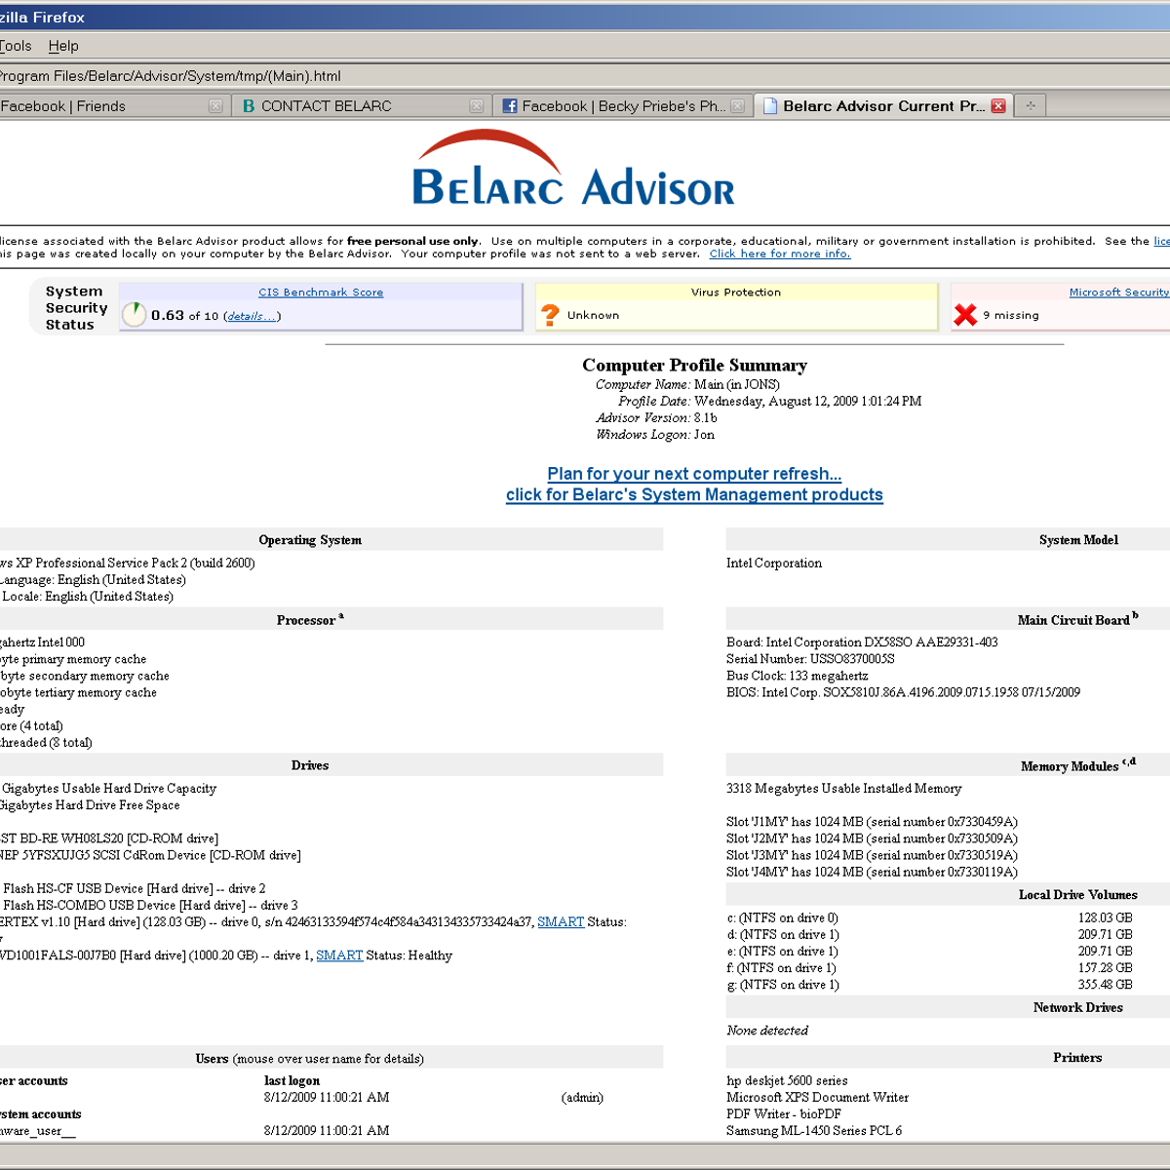1170x1170 pixels.
Task: Click the address bar showing (Main).html path
Action: (487, 76)
